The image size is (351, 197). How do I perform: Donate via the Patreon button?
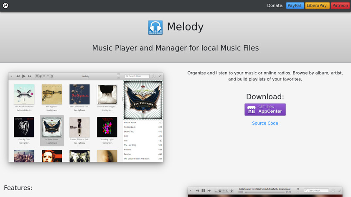[x=340, y=5]
